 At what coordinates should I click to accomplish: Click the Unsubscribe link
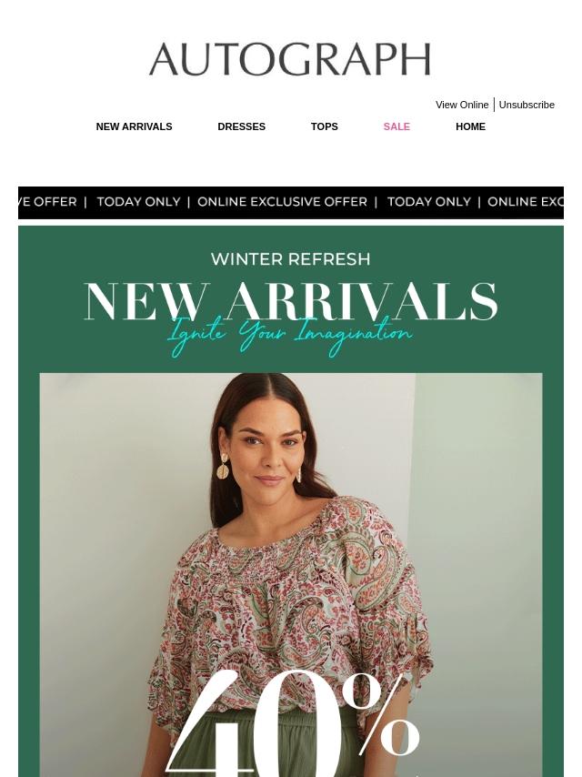pos(527,105)
